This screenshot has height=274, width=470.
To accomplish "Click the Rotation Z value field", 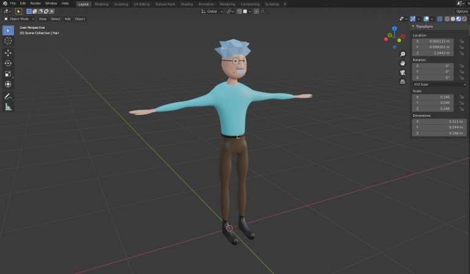I will [433, 78].
